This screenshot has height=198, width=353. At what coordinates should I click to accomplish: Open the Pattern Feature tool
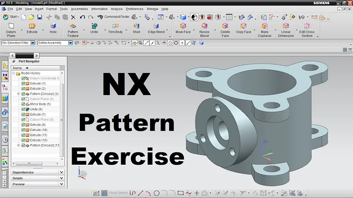[73, 30]
